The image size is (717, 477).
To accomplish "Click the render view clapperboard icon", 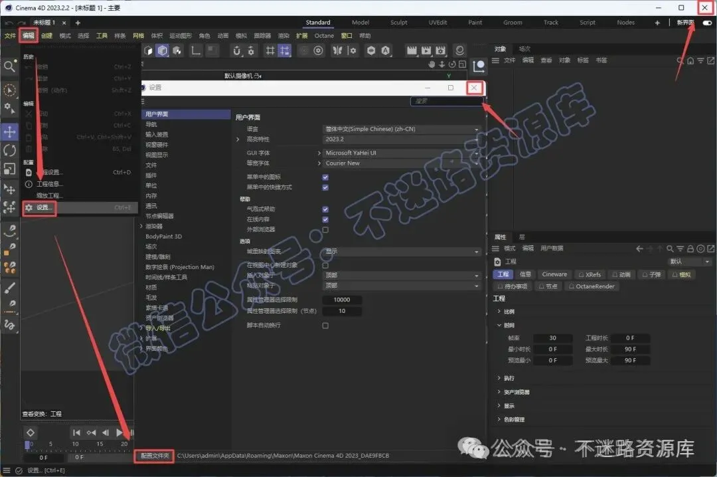I will point(412,50).
